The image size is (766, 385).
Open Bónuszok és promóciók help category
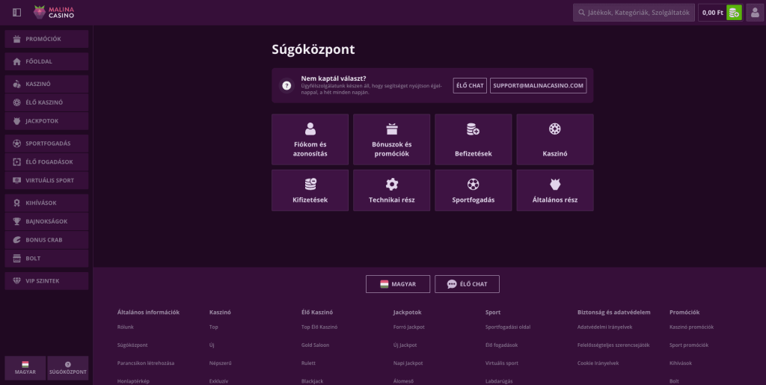[x=391, y=139]
